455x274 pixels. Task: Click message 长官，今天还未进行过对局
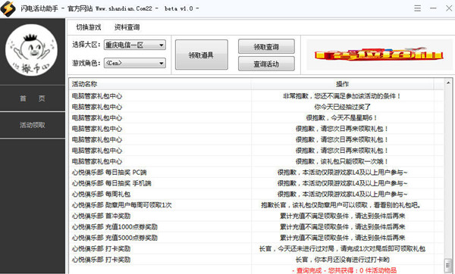click(x=343, y=248)
